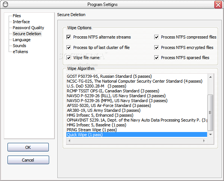Open the Files settings category
Viewport: 224px width, 181px height.
coord(17,16)
